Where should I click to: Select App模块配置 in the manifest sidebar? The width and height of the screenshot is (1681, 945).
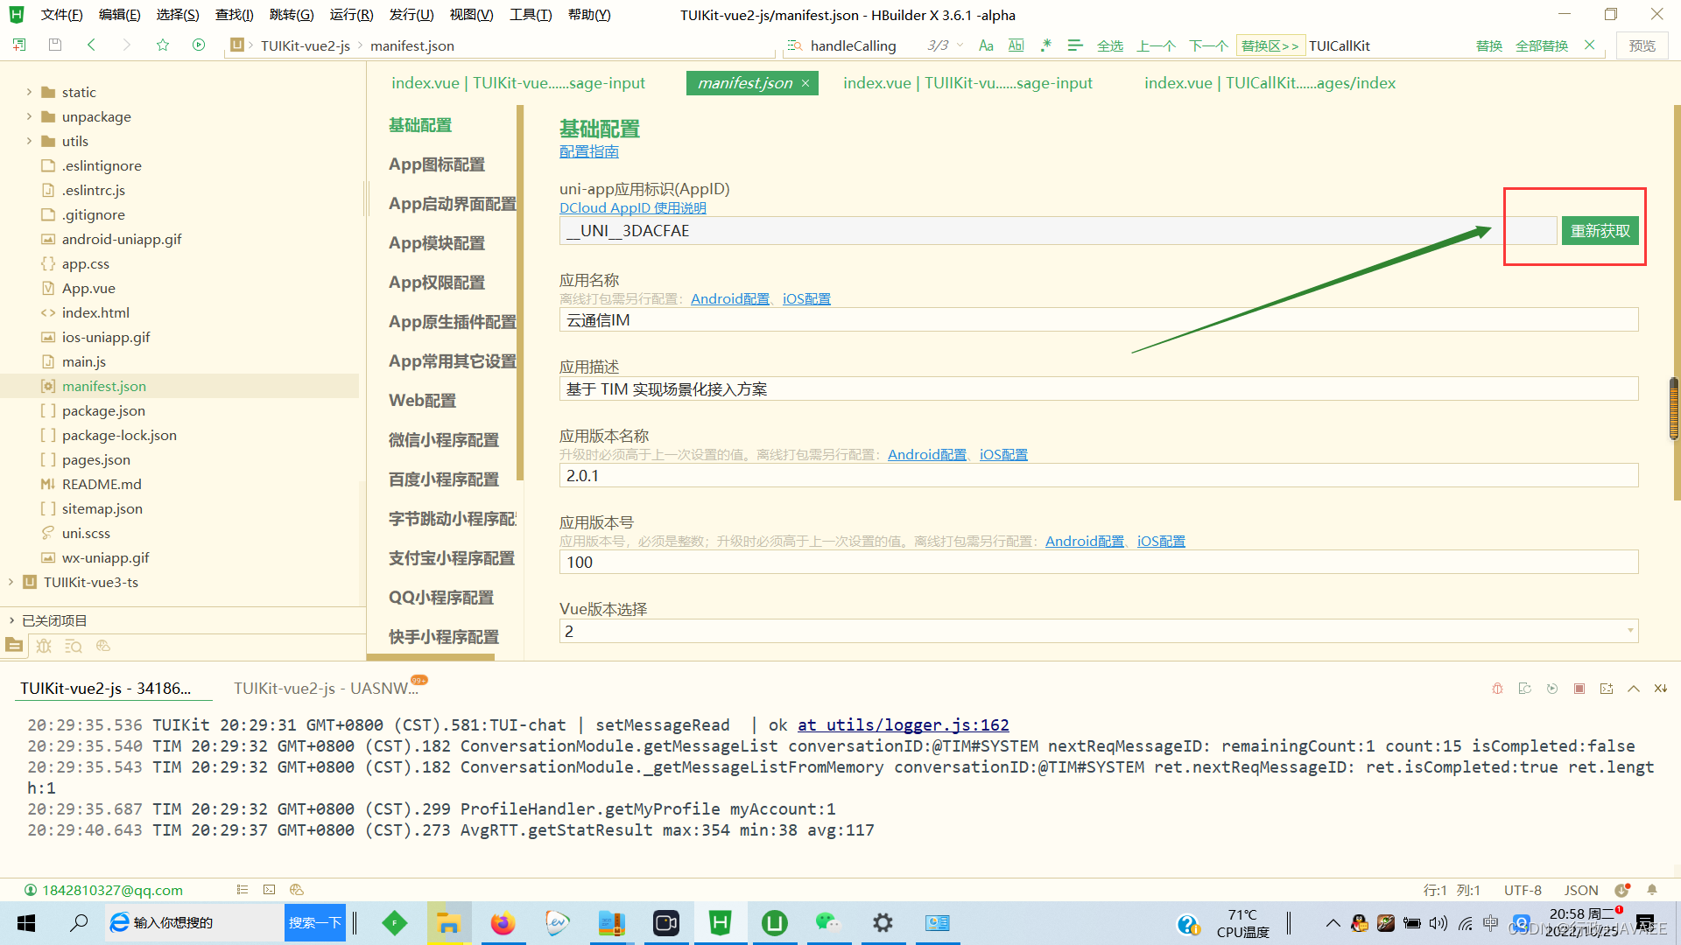click(437, 243)
